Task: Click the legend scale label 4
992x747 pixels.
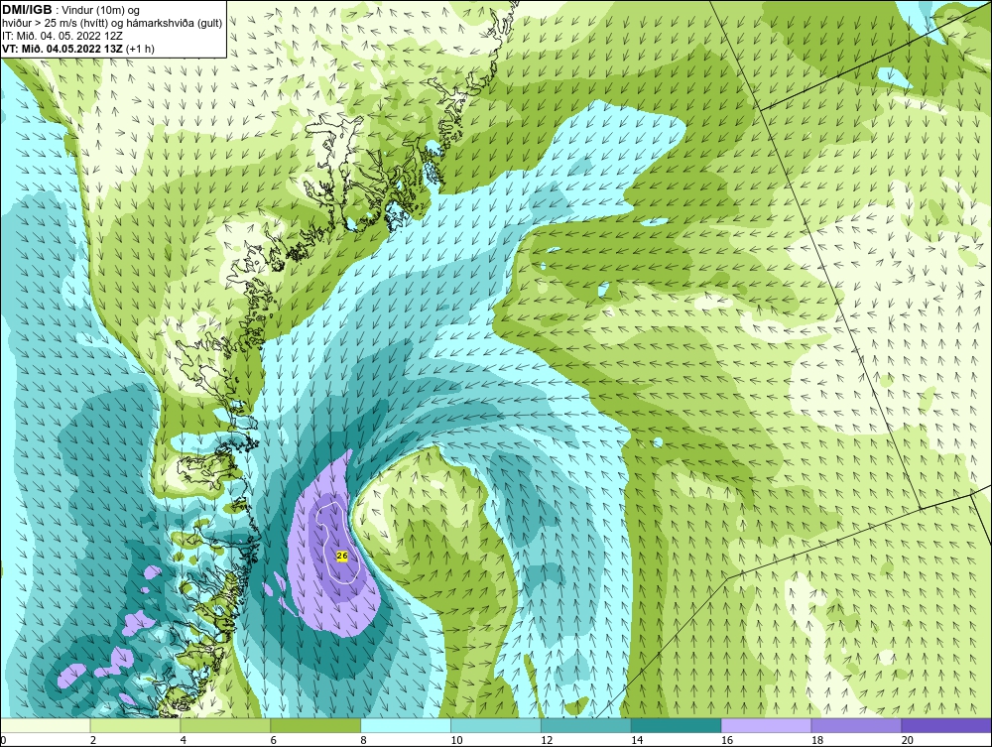Action: [183, 740]
